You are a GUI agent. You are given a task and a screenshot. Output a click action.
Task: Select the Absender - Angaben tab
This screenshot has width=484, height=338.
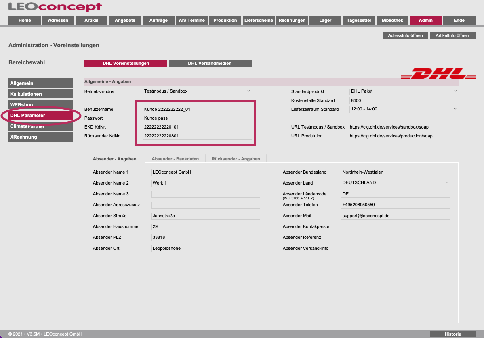pos(114,159)
